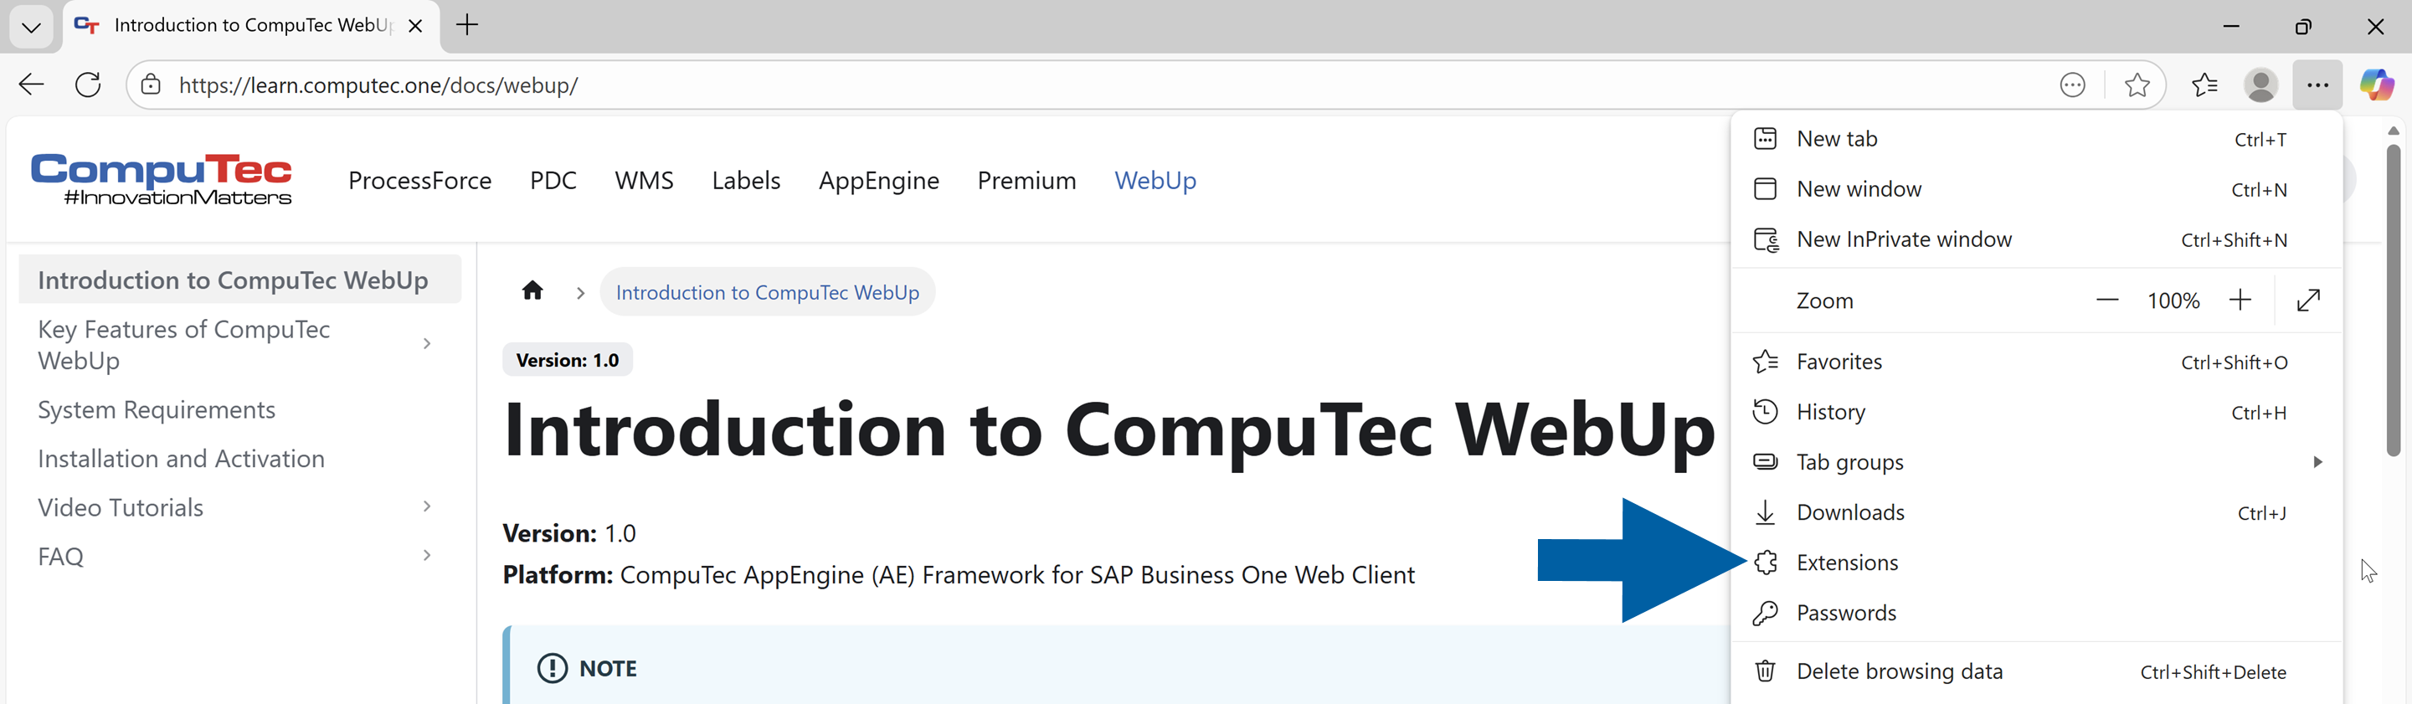Open FAQ sidebar section
The image size is (2412, 704).
tap(61, 556)
